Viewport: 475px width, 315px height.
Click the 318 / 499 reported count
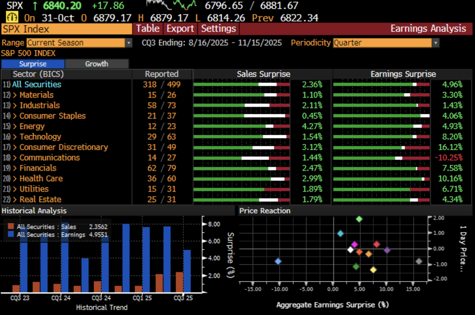point(162,84)
